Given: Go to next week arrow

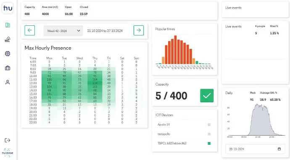Looking at the screenshot, I should coord(139,30).
